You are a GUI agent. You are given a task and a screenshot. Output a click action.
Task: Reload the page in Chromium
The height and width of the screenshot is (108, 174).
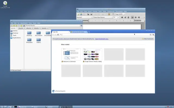(58, 35)
